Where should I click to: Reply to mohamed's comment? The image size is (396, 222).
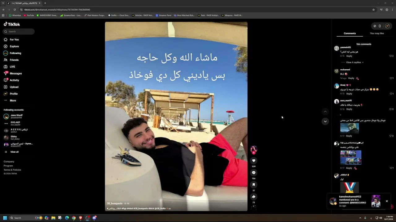pyautogui.click(x=351, y=78)
